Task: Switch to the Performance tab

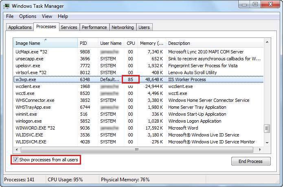Action: pyautogui.click(x=94, y=27)
